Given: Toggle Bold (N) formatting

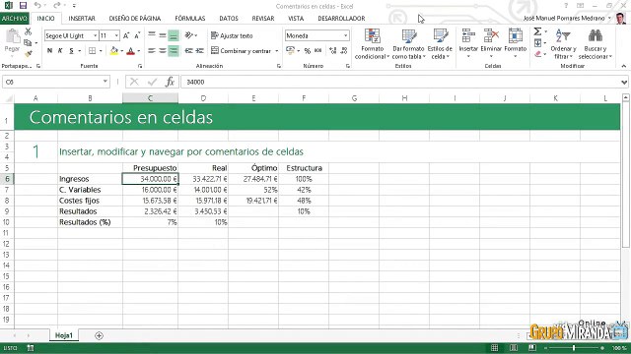Looking at the screenshot, I should pos(49,51).
